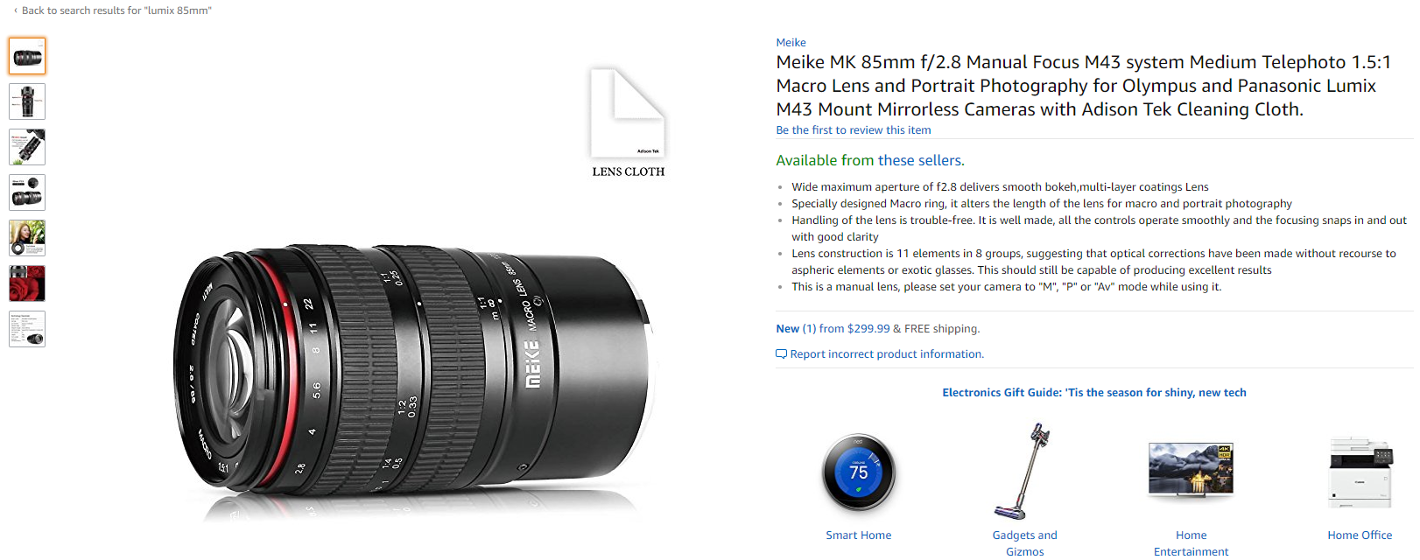Select the specifications sheet thumbnail

click(27, 329)
